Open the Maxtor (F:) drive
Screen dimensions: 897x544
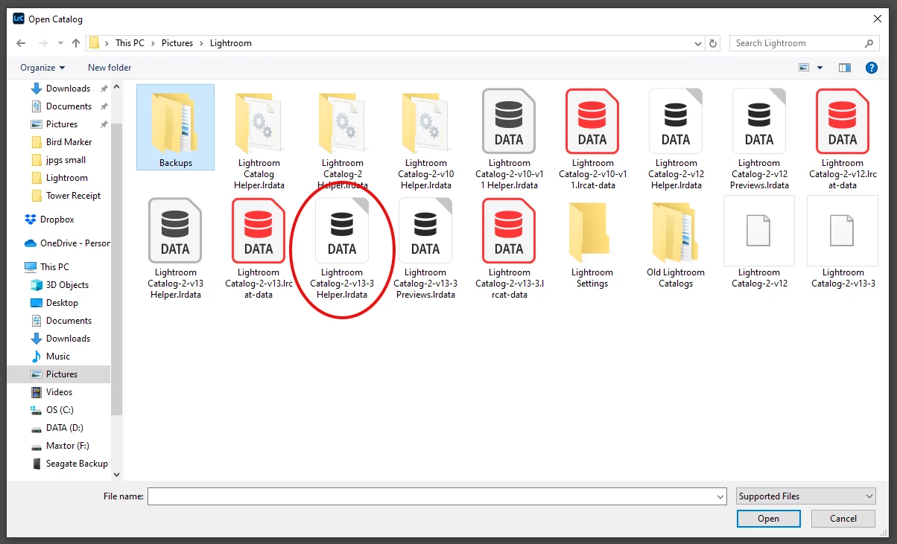67,446
